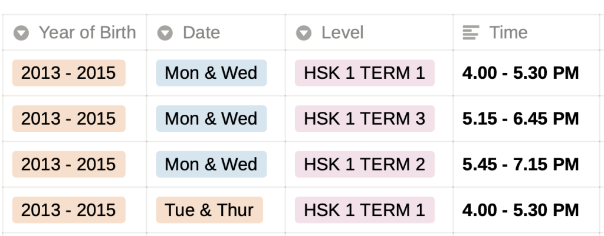Open the Level column header menu
Image resolution: width=604 pixels, height=236 pixels.
tap(369, 33)
